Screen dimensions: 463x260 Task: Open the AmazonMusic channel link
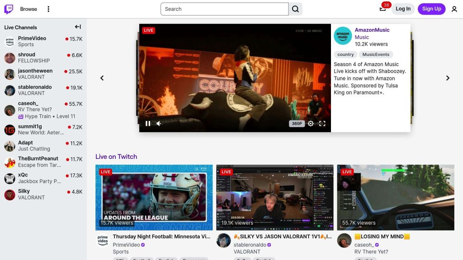click(371, 30)
